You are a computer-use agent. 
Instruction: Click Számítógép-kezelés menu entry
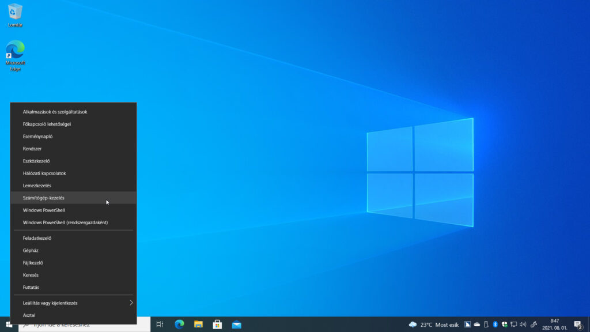coord(73,198)
